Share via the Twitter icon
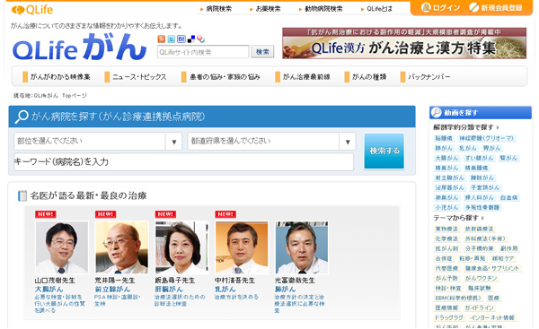 pyautogui.click(x=172, y=39)
